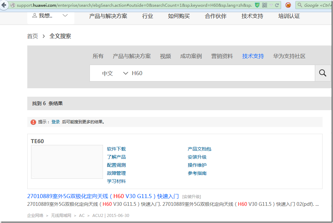Screen dimensions: 333x223
Task: Click the user icon beside 我想..
Action: point(34,15)
